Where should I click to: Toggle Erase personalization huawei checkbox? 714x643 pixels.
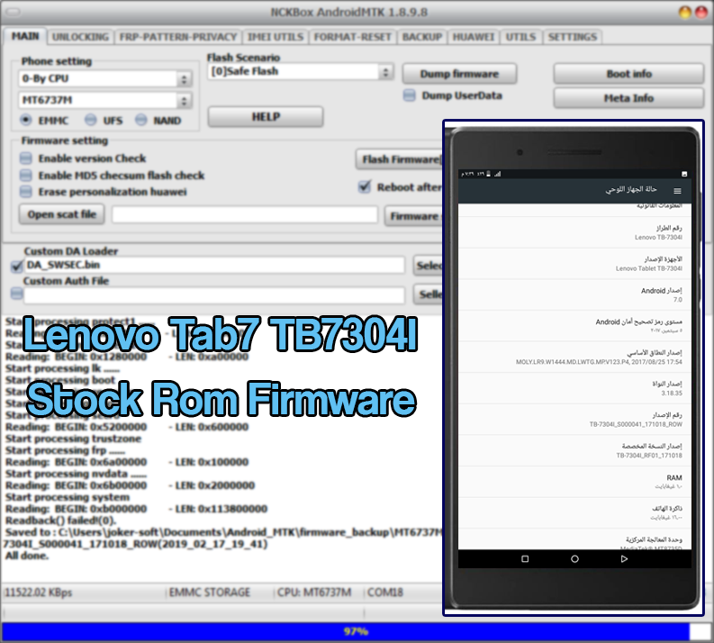(26, 192)
